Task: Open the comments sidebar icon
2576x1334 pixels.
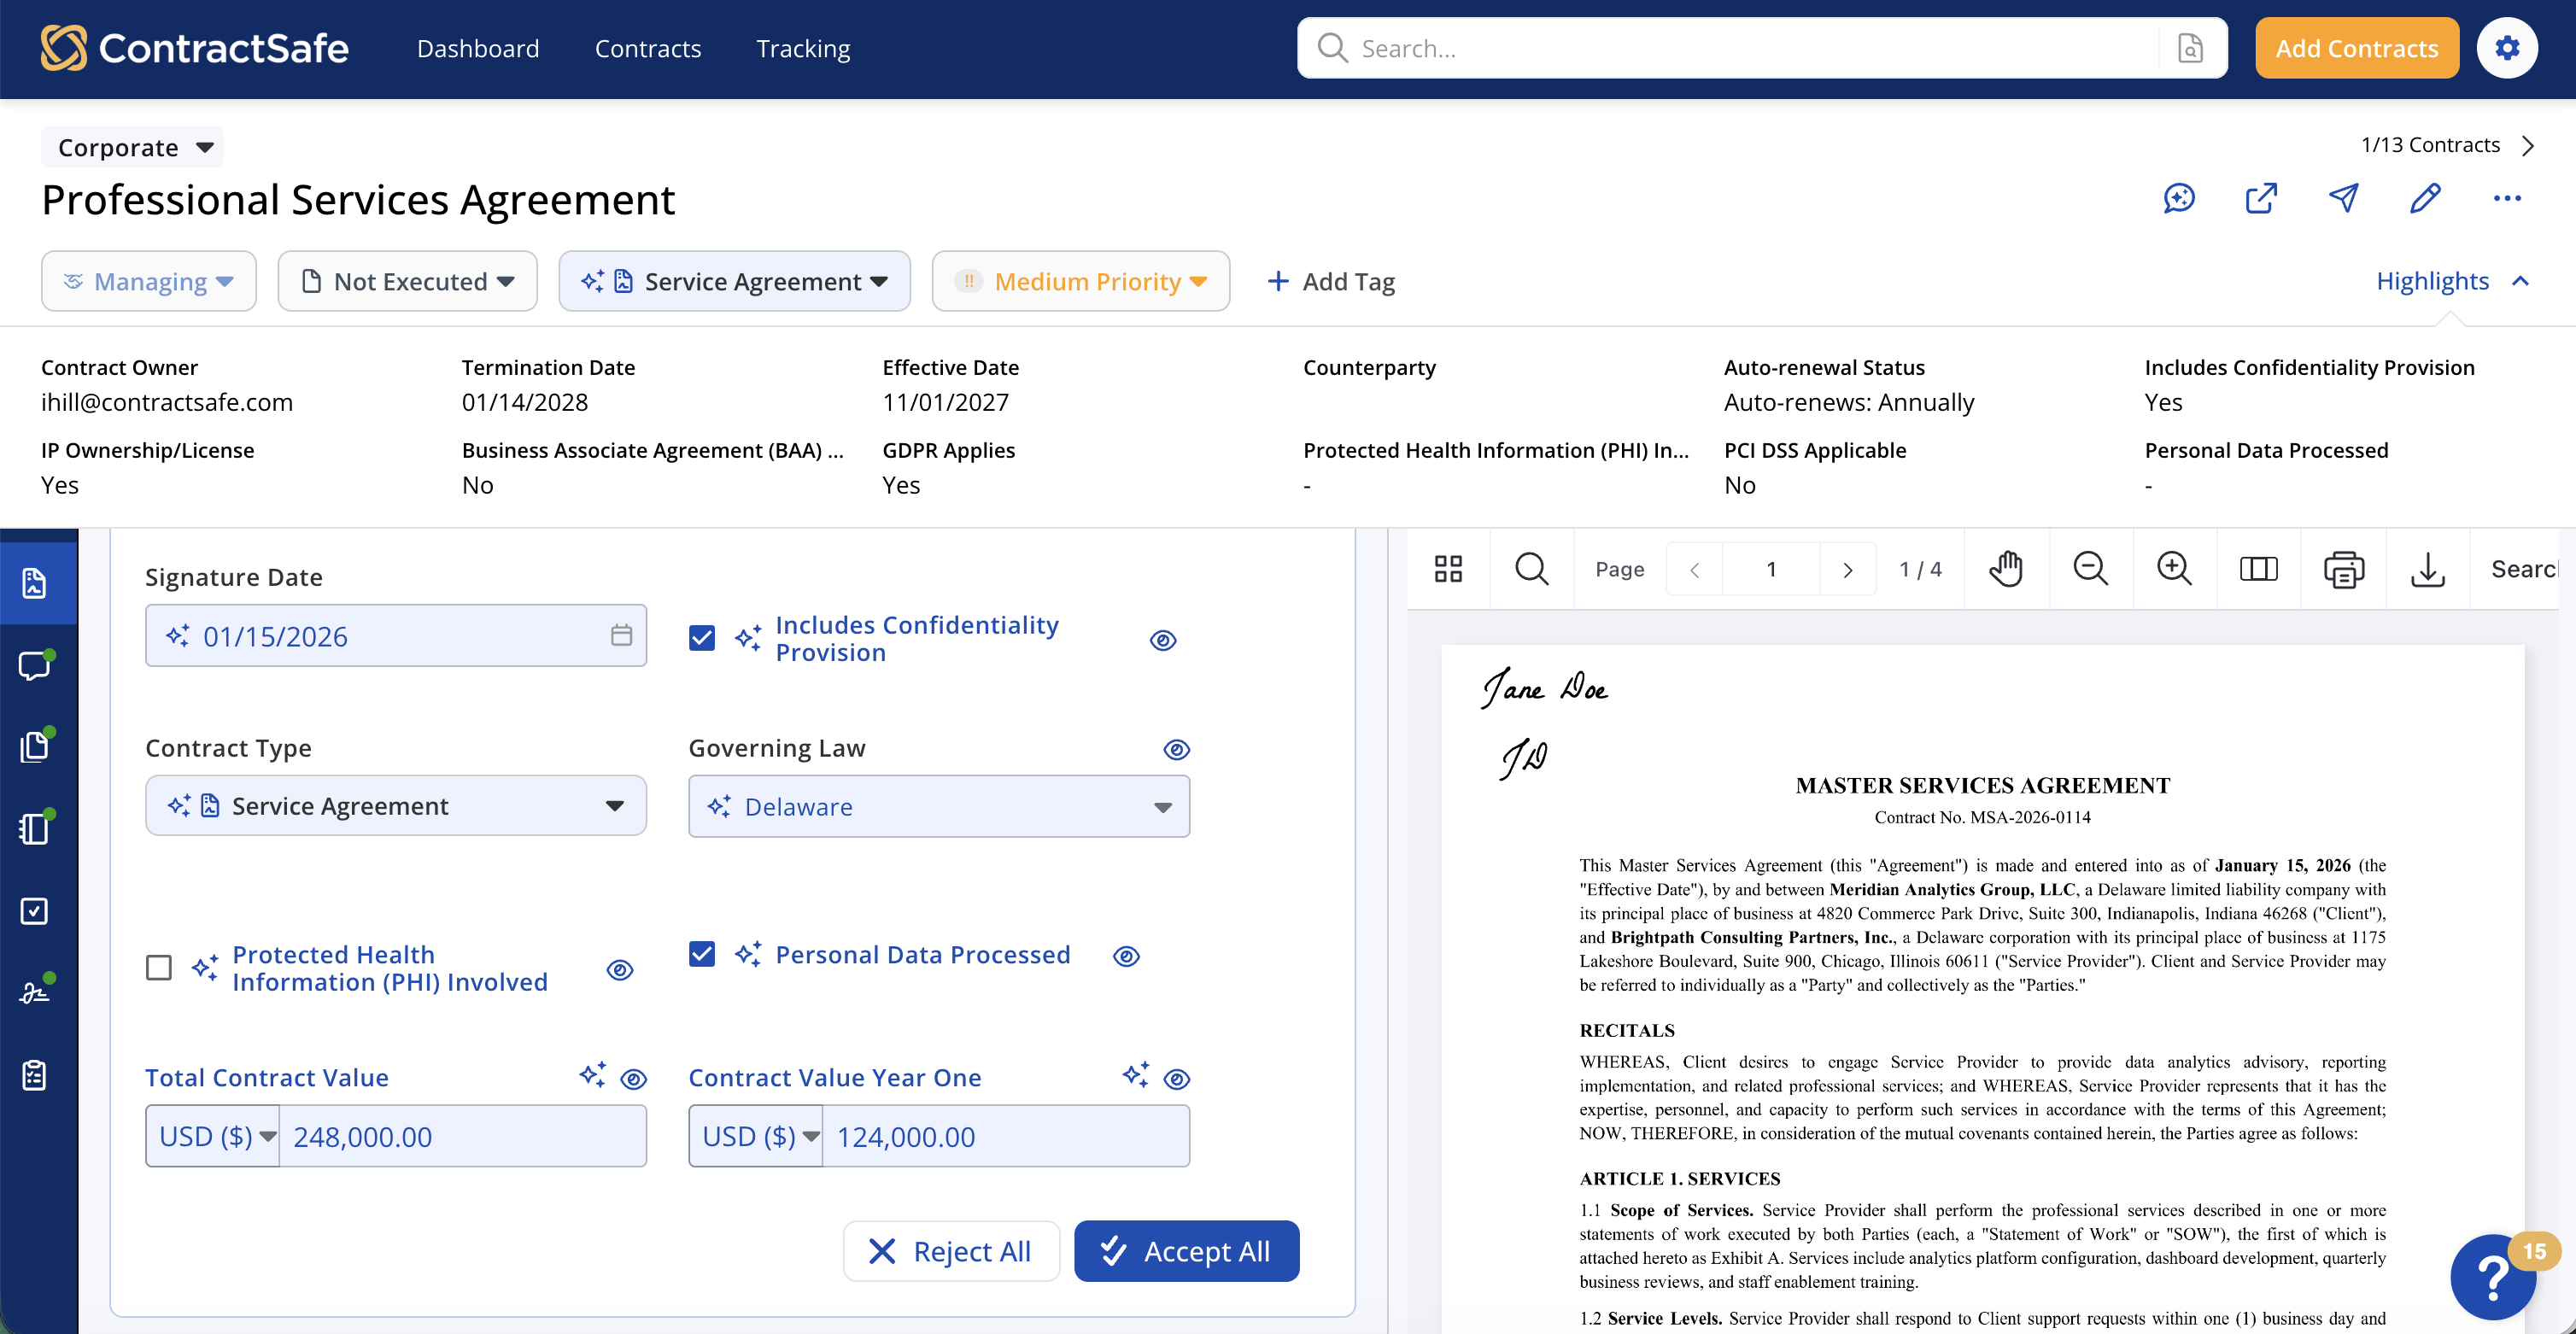Action: 35,665
